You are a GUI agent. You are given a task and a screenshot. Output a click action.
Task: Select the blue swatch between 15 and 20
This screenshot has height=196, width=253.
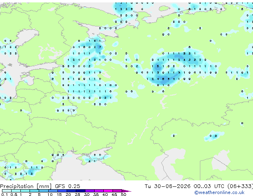(x=62, y=191)
